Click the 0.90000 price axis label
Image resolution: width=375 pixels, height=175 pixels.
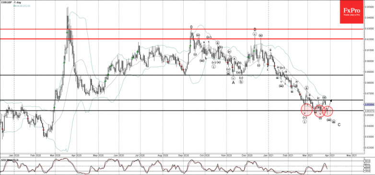(369, 61)
